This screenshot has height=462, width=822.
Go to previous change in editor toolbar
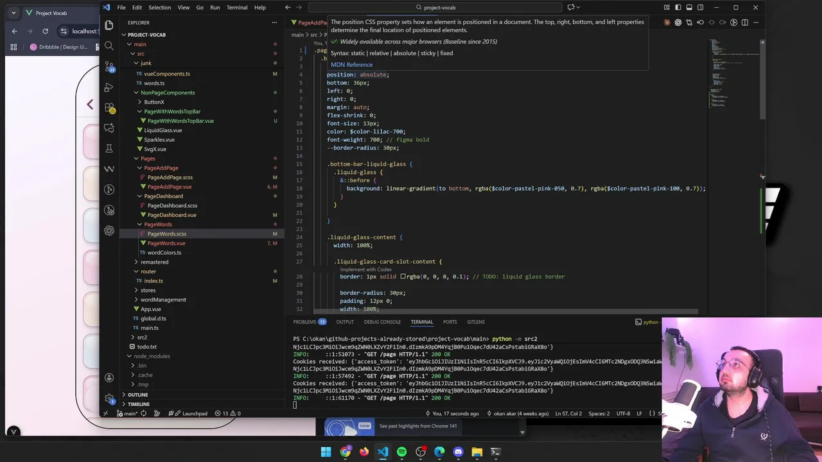click(701, 22)
